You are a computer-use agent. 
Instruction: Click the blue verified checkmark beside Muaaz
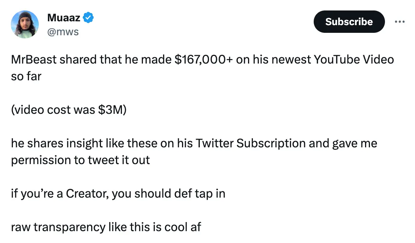pos(89,17)
